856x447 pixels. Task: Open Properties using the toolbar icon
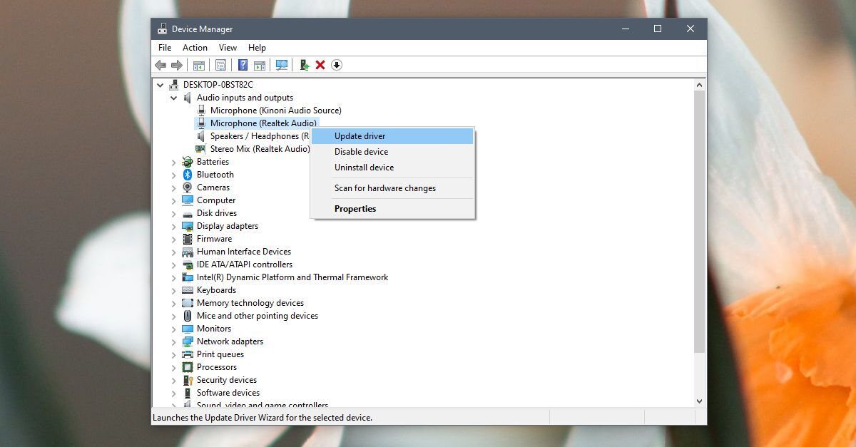(221, 65)
